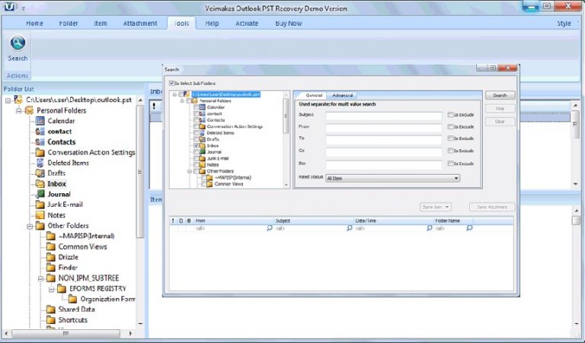Click the Stop button in Search dialog
This screenshot has height=343, width=585.
(500, 108)
